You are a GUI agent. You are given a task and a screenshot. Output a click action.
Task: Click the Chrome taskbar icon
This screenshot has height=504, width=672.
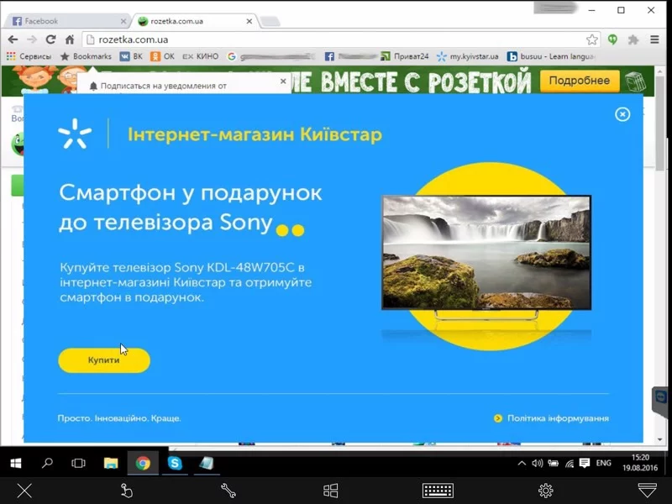(143, 463)
